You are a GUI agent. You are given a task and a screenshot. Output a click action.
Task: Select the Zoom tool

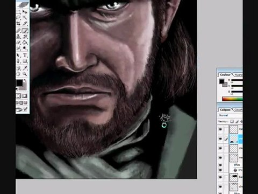click(25, 74)
